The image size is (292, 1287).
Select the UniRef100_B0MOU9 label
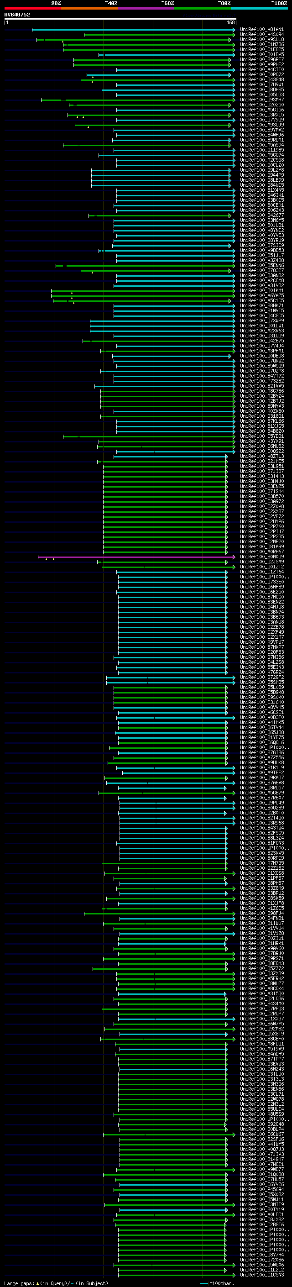[261, 557]
